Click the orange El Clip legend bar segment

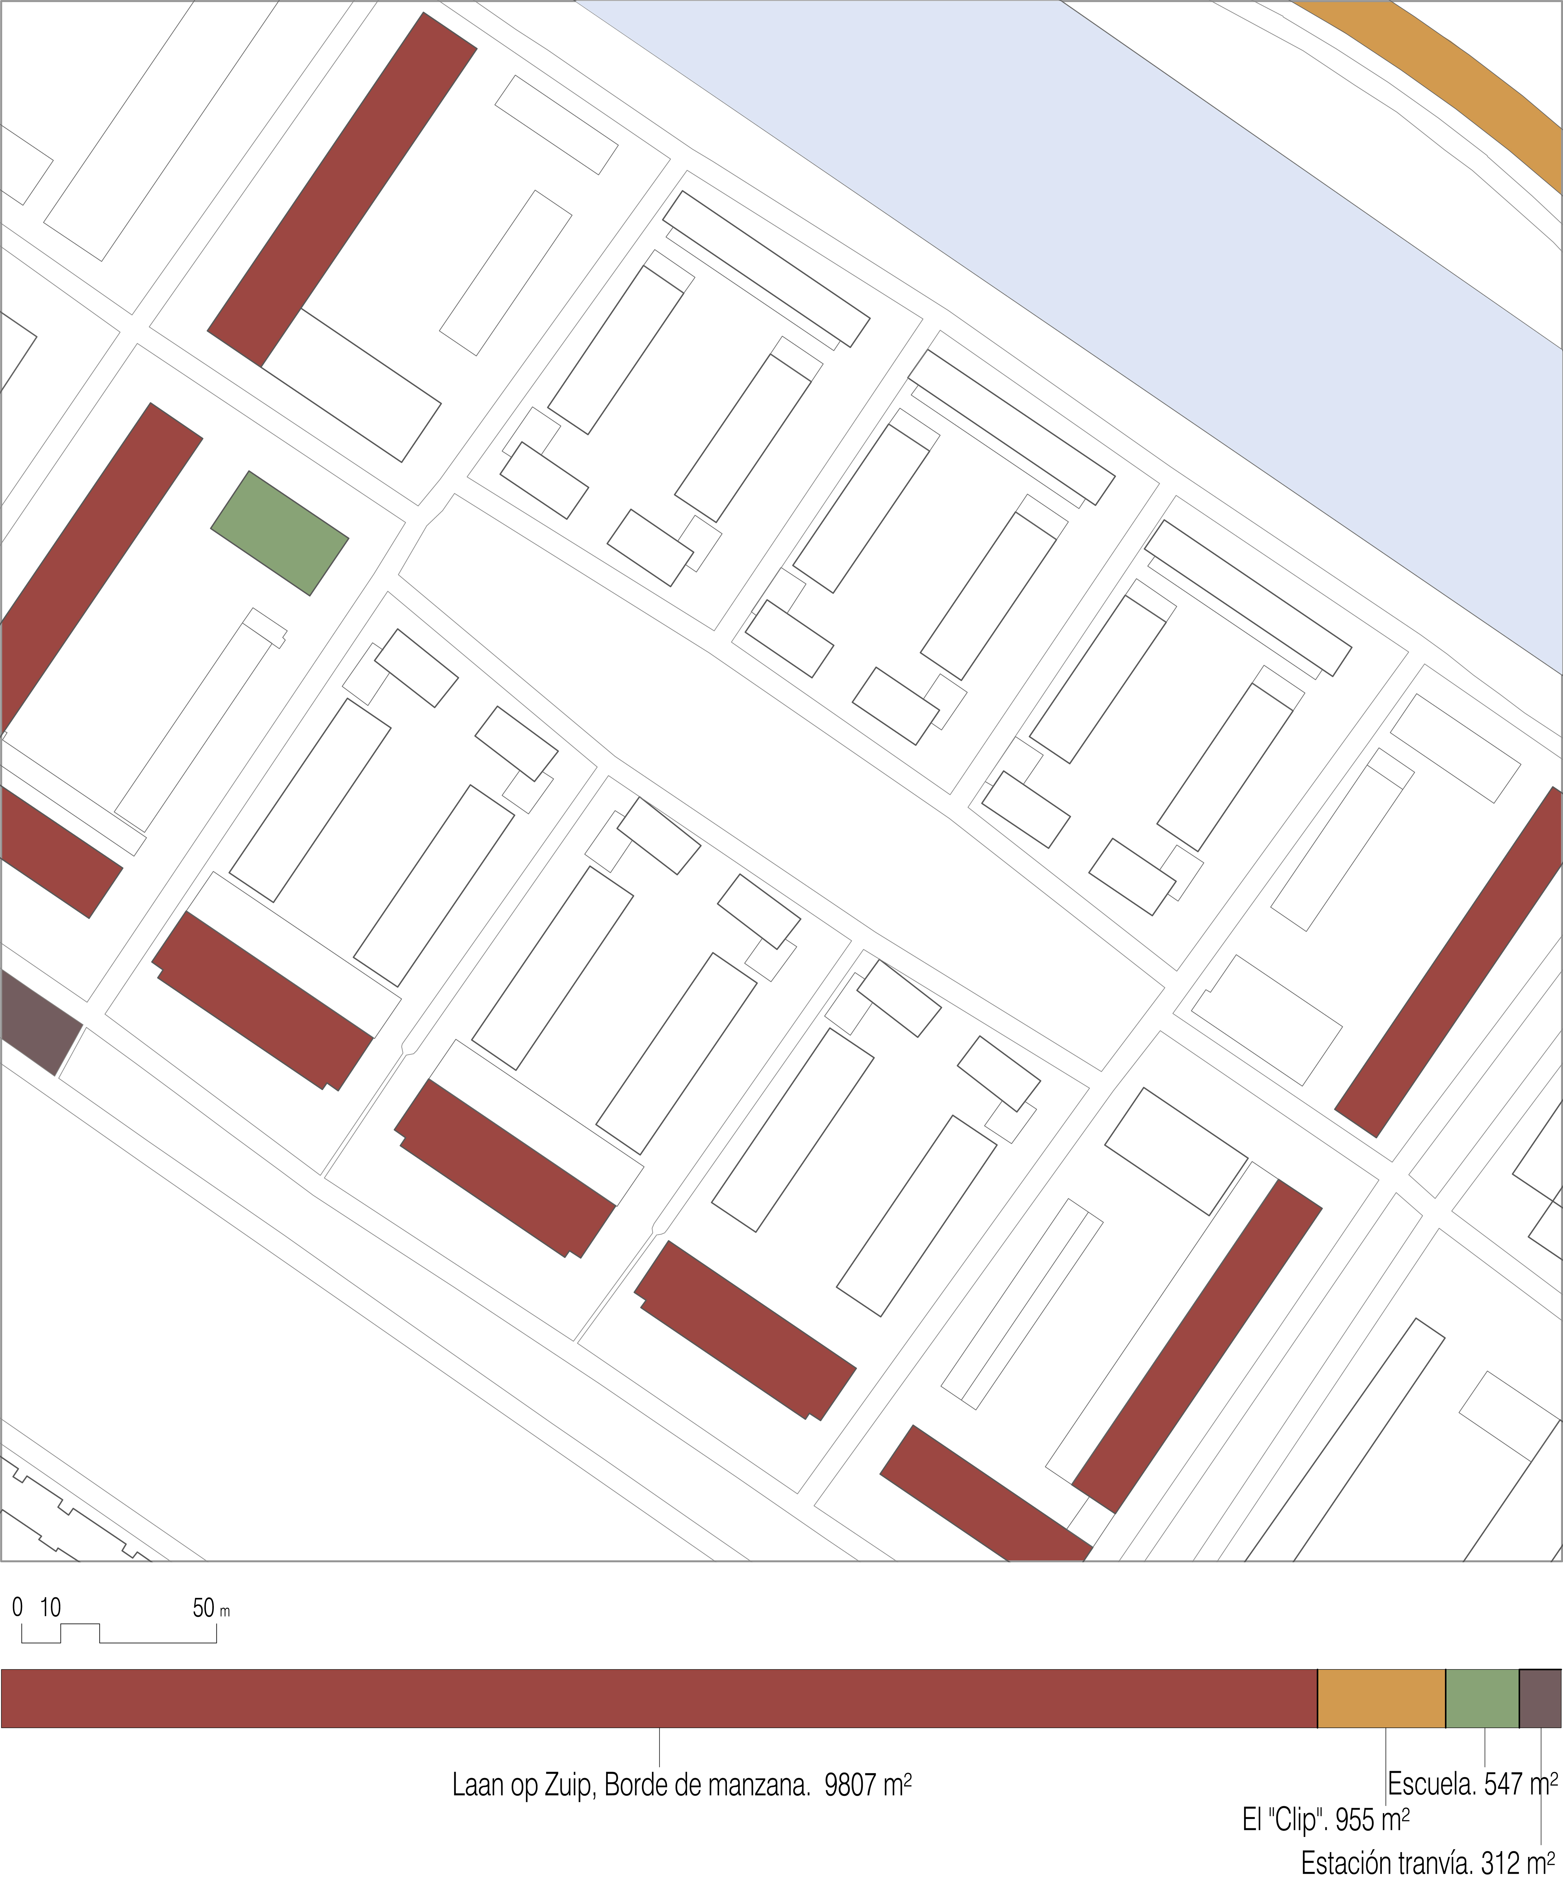1382,1698
